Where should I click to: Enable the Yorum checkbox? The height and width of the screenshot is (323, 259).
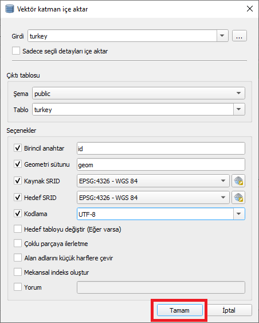pyautogui.click(x=18, y=287)
